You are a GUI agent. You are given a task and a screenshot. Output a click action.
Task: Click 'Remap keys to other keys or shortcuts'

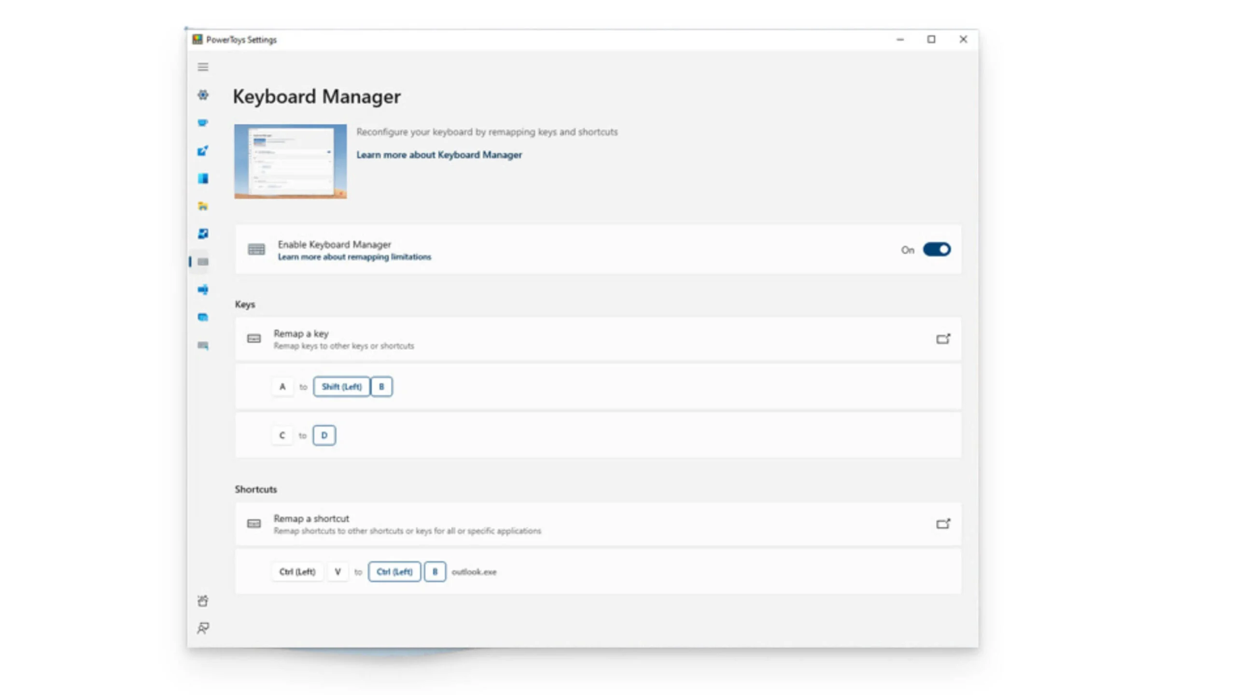point(344,346)
